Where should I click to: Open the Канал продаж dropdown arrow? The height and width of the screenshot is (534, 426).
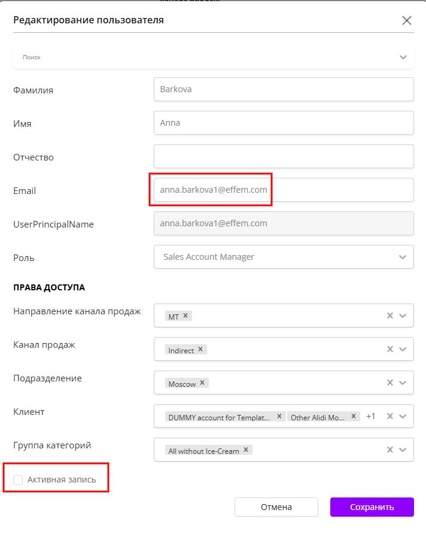click(x=403, y=350)
